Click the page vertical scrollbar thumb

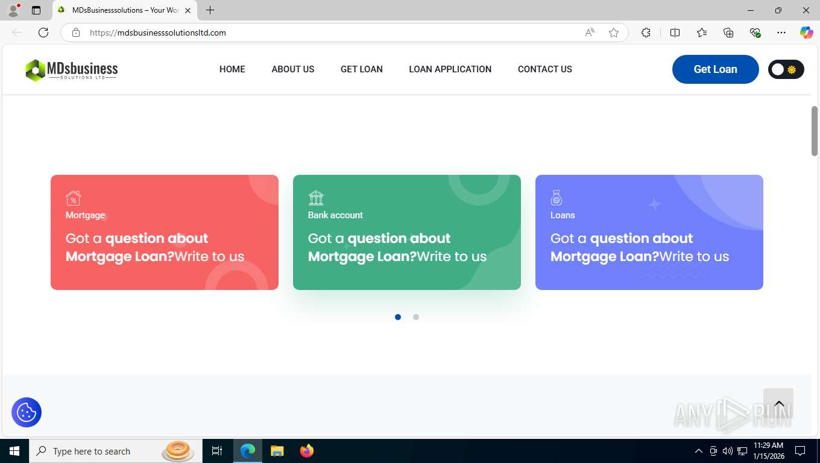(x=815, y=130)
